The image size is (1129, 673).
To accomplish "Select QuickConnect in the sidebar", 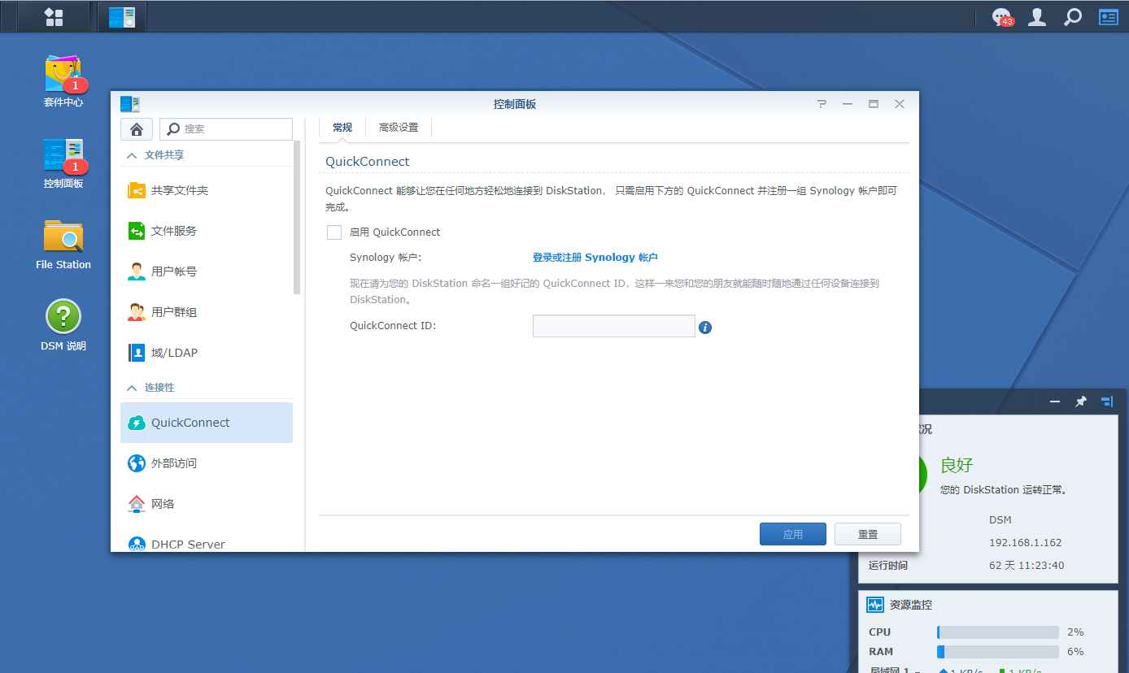I will [207, 423].
